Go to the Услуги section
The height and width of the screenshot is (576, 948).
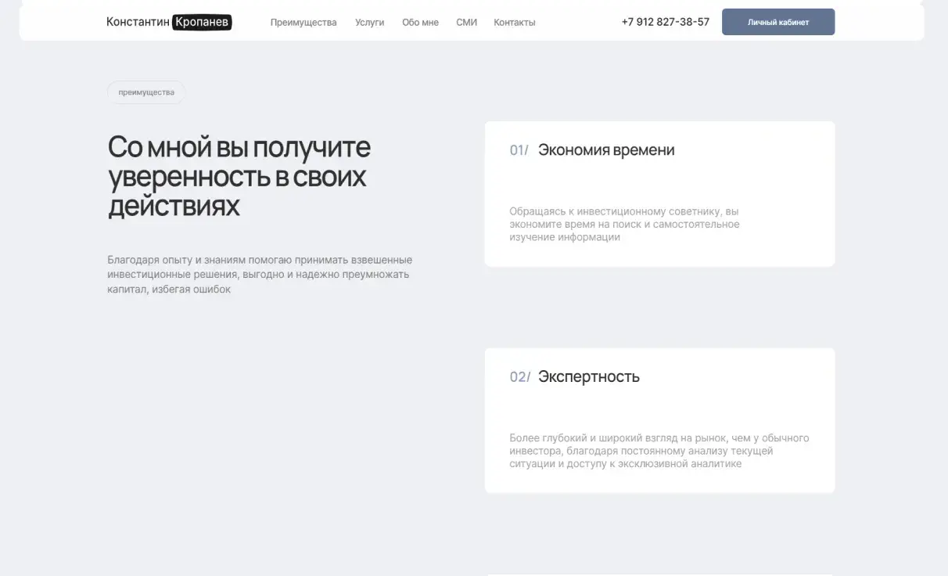[369, 23]
